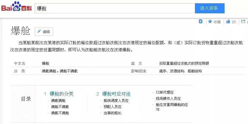
Task: Click the 意义 field label
Action: coord(137,63)
